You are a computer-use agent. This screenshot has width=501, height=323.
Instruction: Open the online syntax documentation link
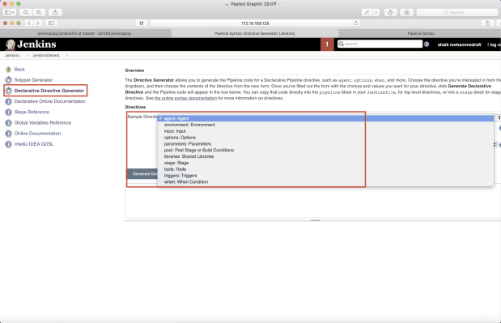(x=185, y=98)
